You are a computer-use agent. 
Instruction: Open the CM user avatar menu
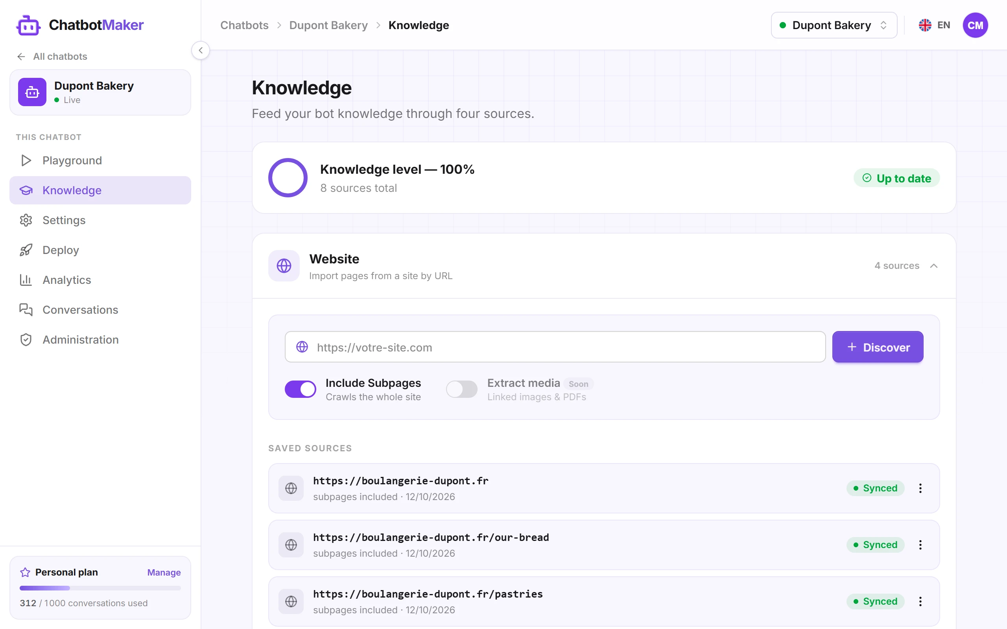tap(975, 26)
